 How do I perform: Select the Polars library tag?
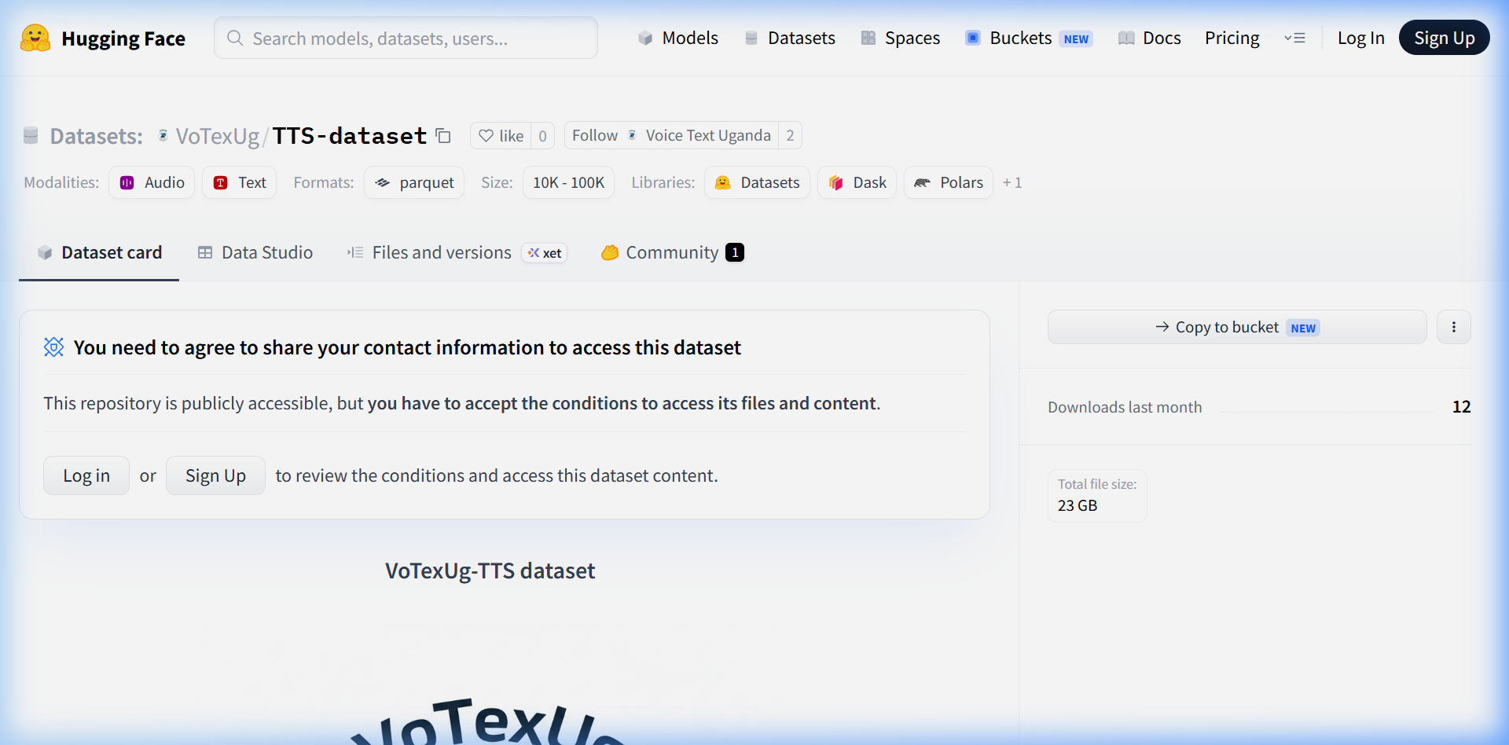point(949,183)
